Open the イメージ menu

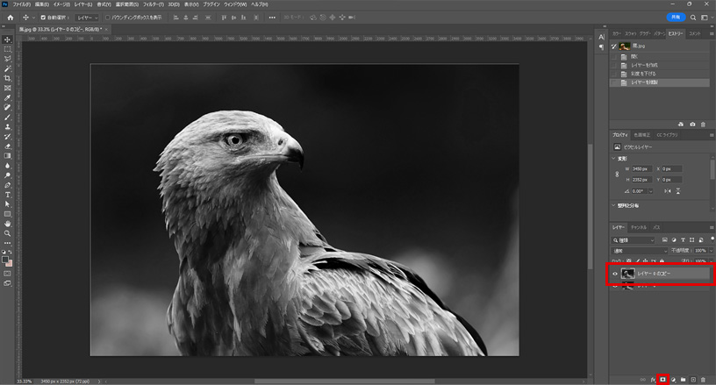point(61,4)
